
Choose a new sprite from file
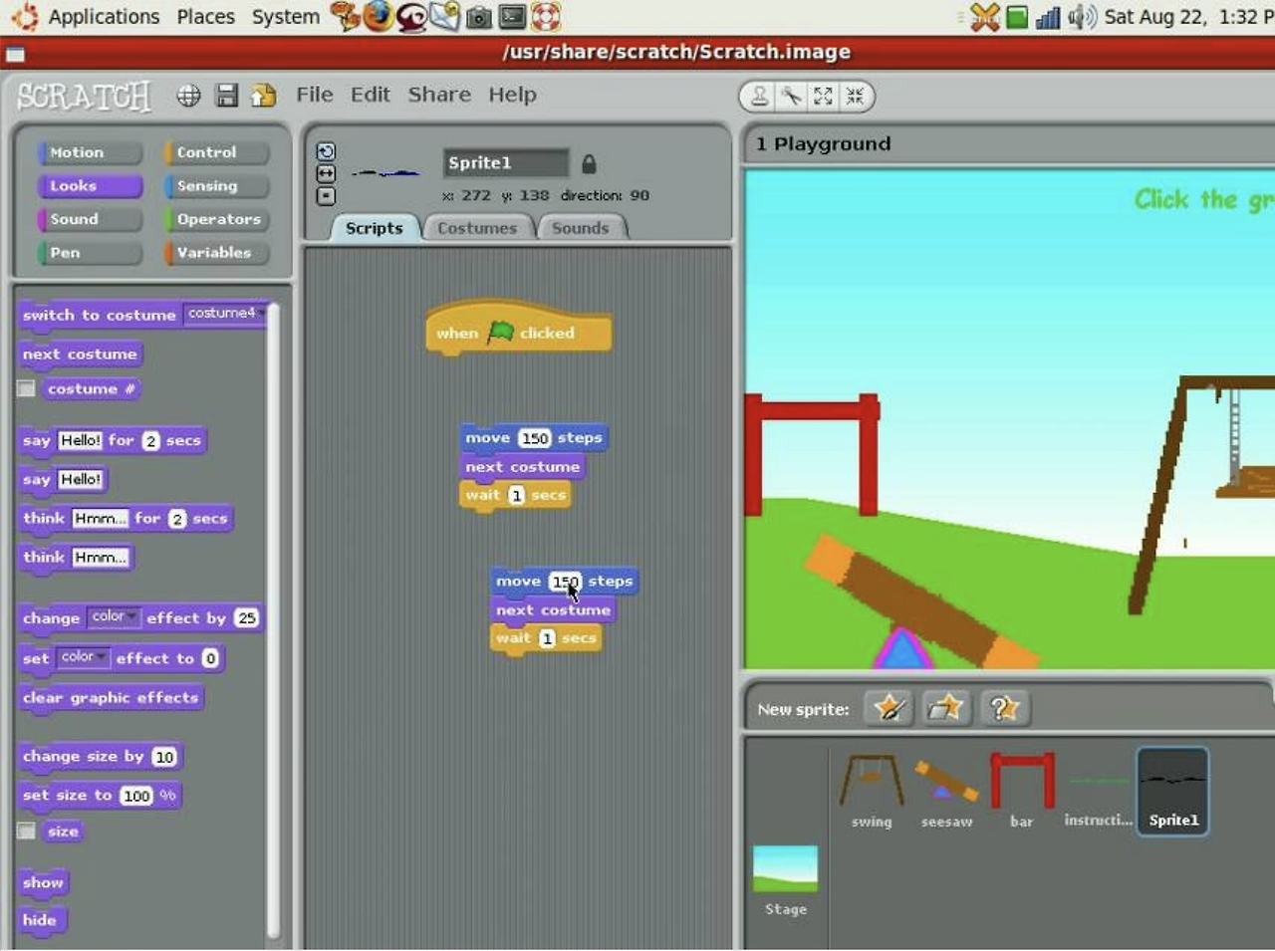point(945,708)
